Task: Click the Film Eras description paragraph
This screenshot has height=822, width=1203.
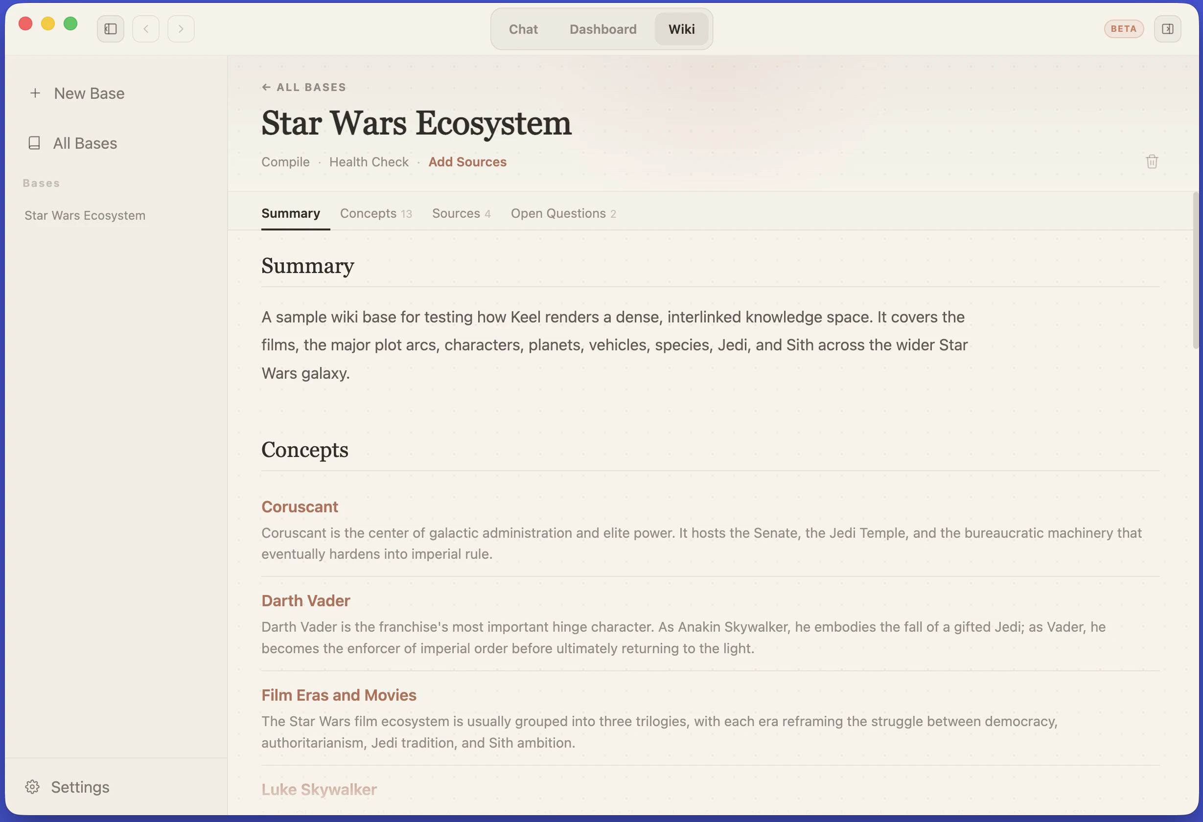Action: coord(659,732)
